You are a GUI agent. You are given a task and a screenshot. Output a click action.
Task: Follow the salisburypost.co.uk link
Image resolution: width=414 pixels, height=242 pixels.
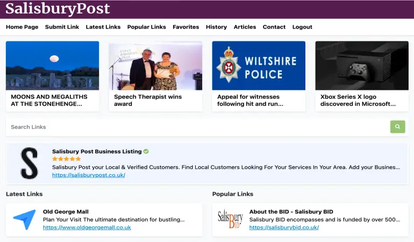(89, 175)
